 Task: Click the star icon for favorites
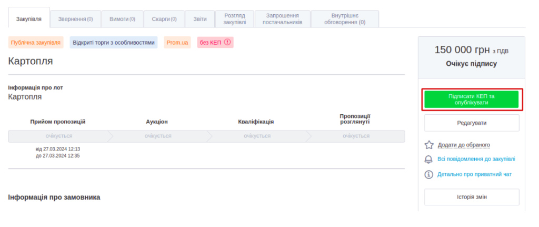click(429, 145)
